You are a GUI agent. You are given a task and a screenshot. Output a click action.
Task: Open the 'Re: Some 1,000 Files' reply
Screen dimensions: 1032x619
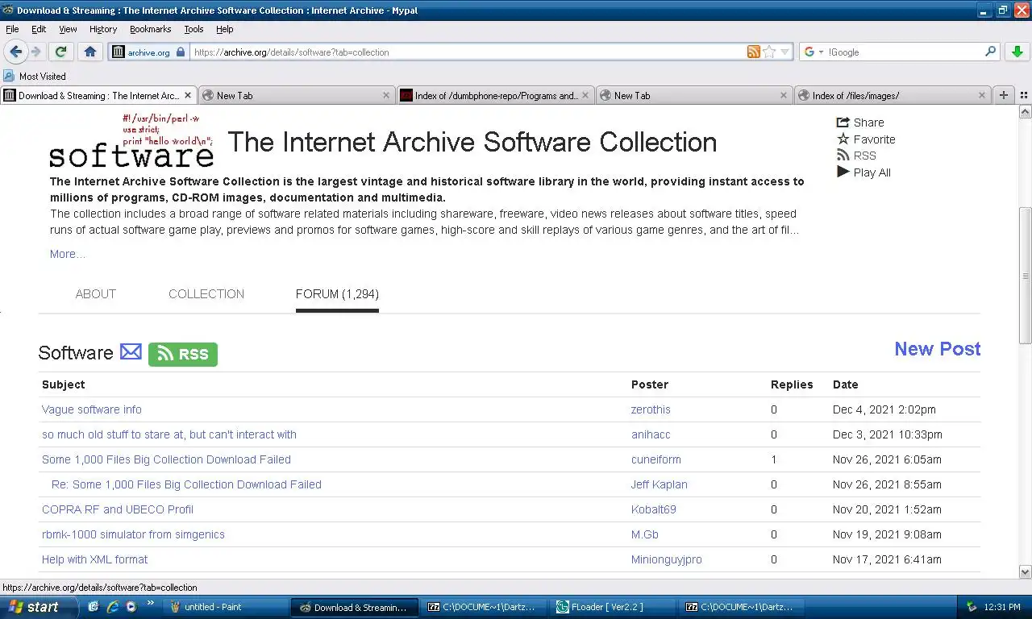[x=186, y=484]
